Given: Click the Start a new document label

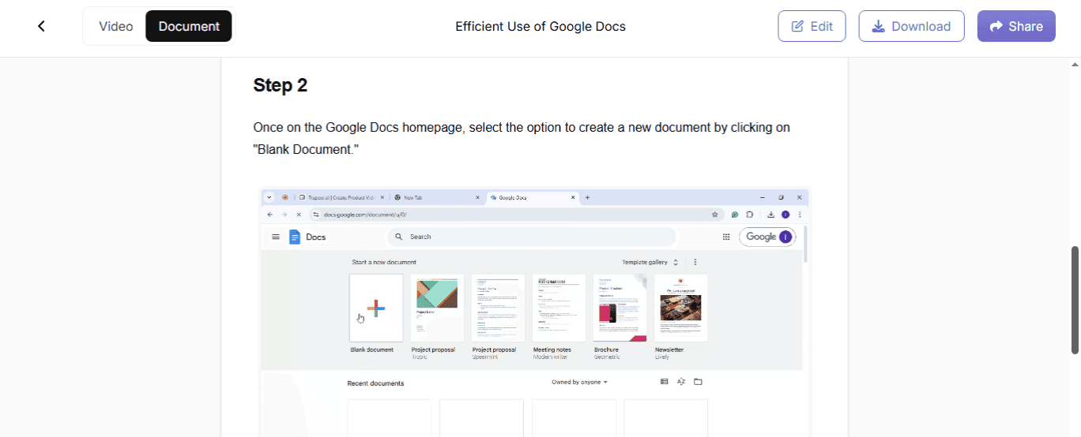Looking at the screenshot, I should pos(384,262).
